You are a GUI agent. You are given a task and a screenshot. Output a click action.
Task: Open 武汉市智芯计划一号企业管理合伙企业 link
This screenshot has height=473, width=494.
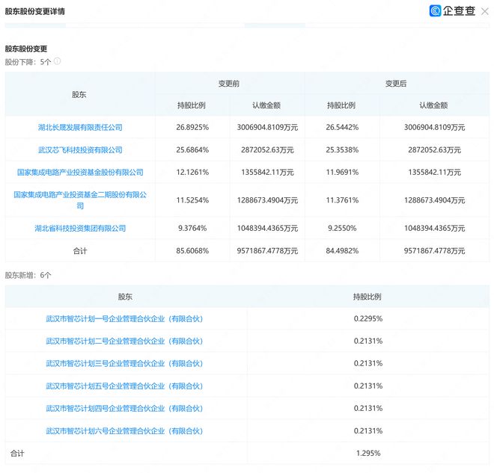click(124, 319)
